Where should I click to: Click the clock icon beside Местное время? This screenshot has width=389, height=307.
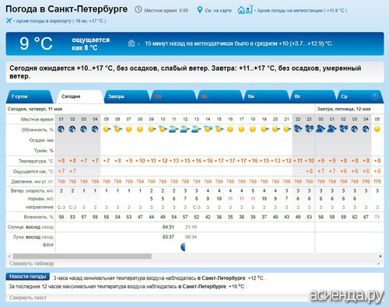(138, 10)
